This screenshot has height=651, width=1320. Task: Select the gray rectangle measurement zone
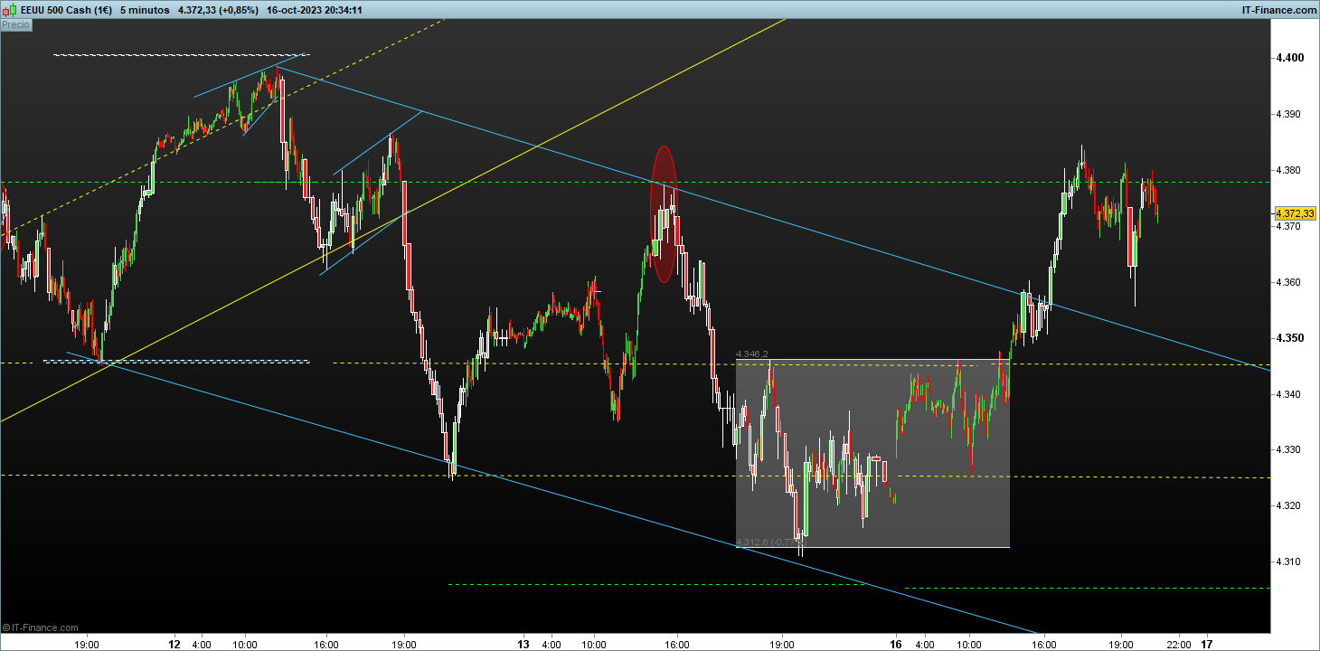[x=872, y=453]
